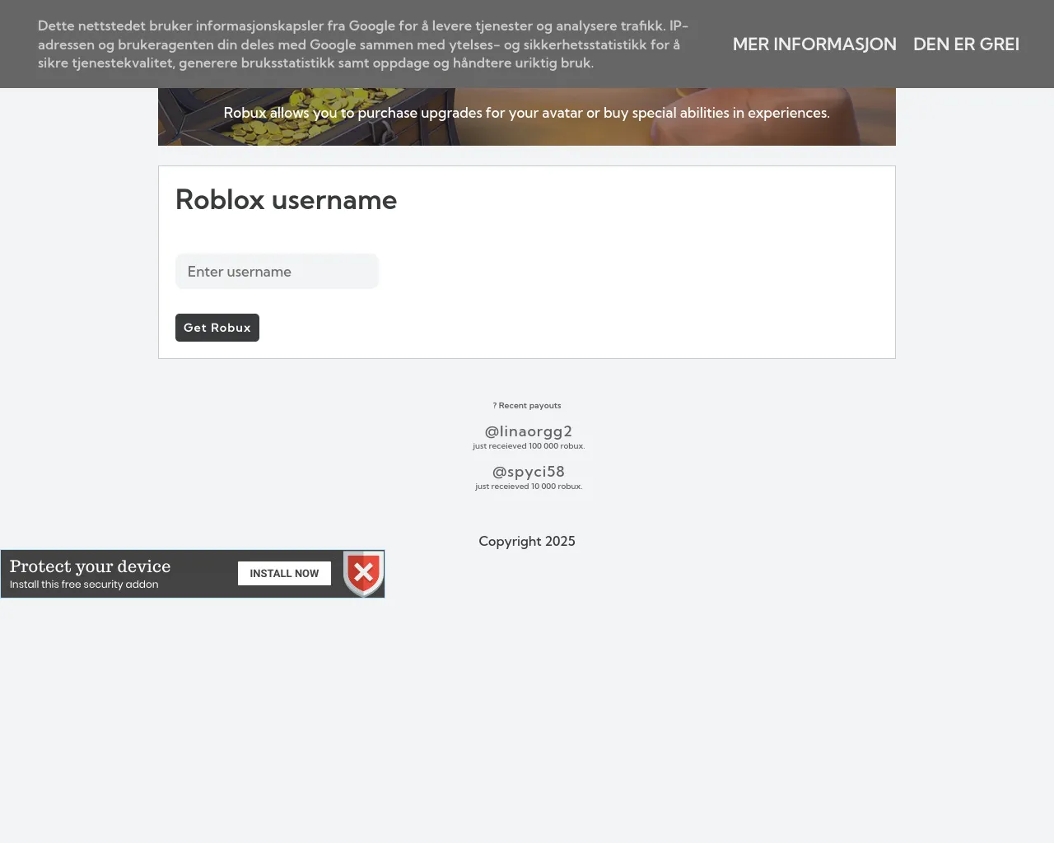Screen dimensions: 1054x843
Task: Click the Get Robux button
Action: pyautogui.click(x=217, y=328)
